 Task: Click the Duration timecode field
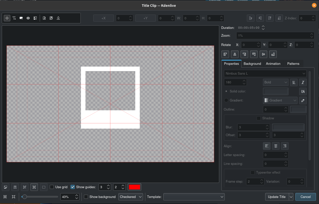(x=249, y=28)
